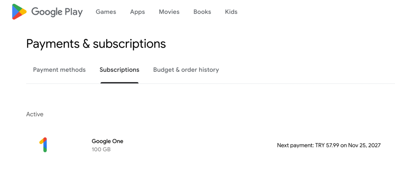Open the Games section
This screenshot has height=169, width=395.
(x=106, y=12)
